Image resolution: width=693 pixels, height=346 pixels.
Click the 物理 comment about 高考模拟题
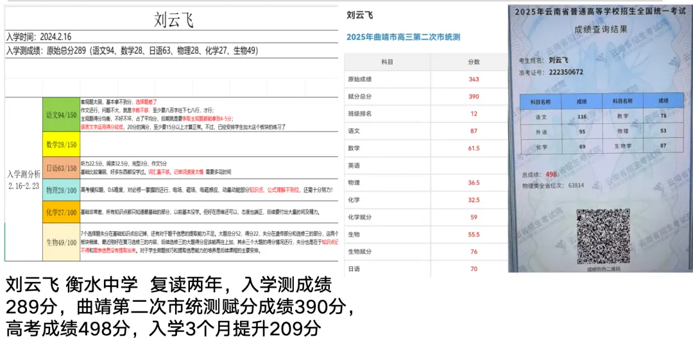209,190
